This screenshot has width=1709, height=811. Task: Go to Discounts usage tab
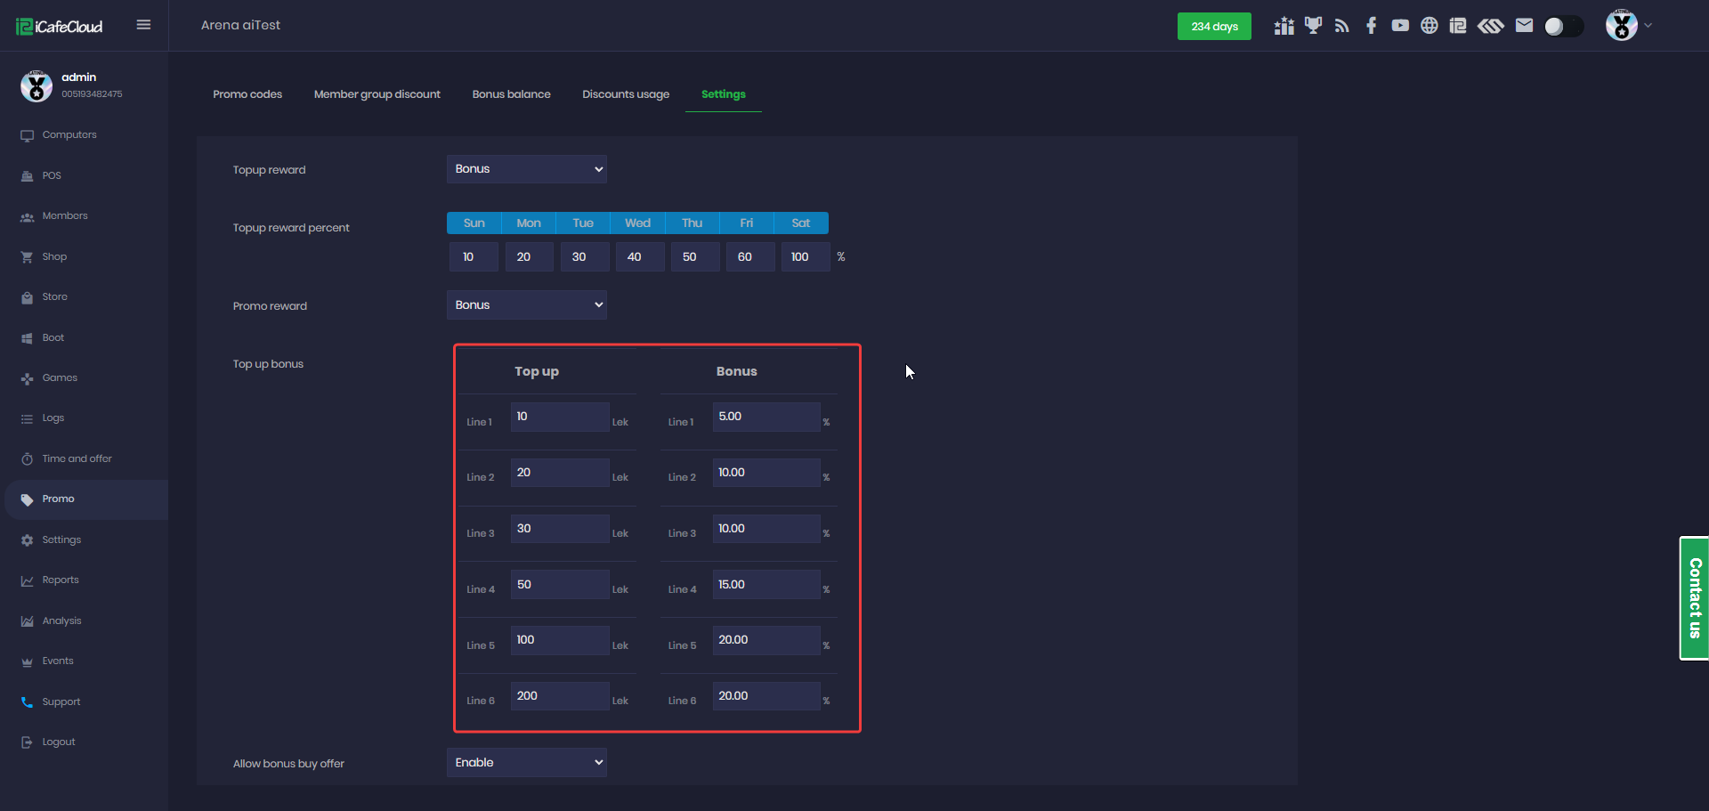pyautogui.click(x=626, y=94)
